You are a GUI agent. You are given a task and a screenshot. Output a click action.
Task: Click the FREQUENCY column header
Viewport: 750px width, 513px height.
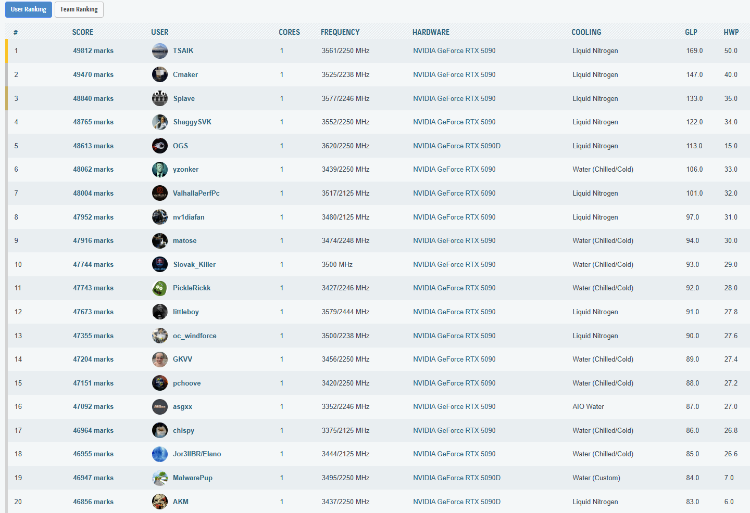[x=340, y=32]
